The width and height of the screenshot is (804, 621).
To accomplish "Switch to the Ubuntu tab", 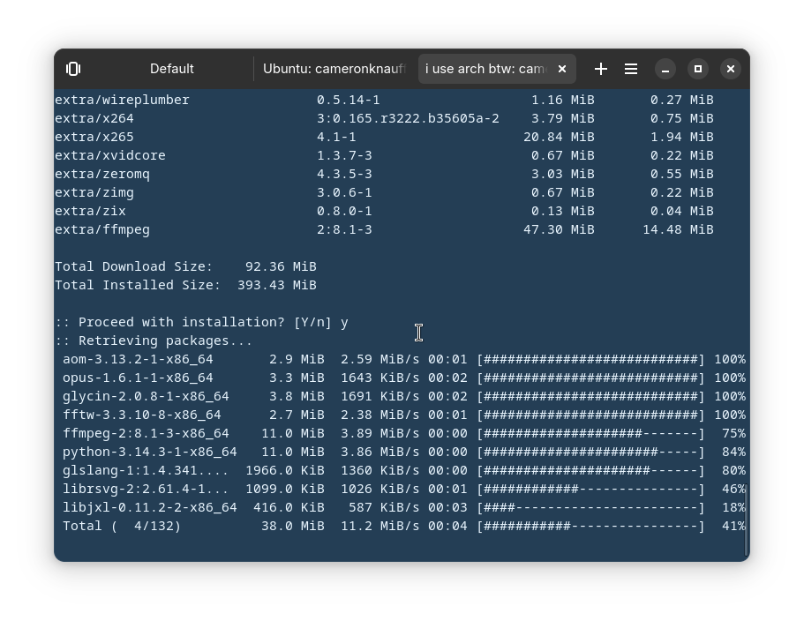I will tap(334, 69).
